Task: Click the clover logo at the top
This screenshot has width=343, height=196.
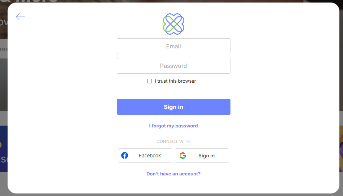Action: click(x=174, y=24)
